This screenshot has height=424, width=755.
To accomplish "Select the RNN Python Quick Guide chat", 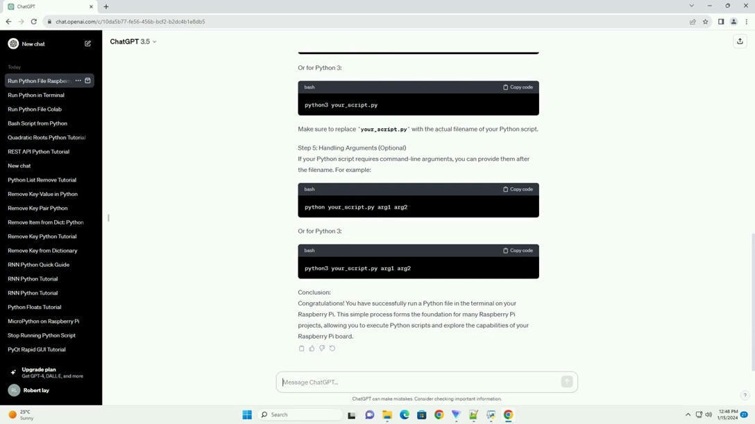I will (x=38, y=264).
